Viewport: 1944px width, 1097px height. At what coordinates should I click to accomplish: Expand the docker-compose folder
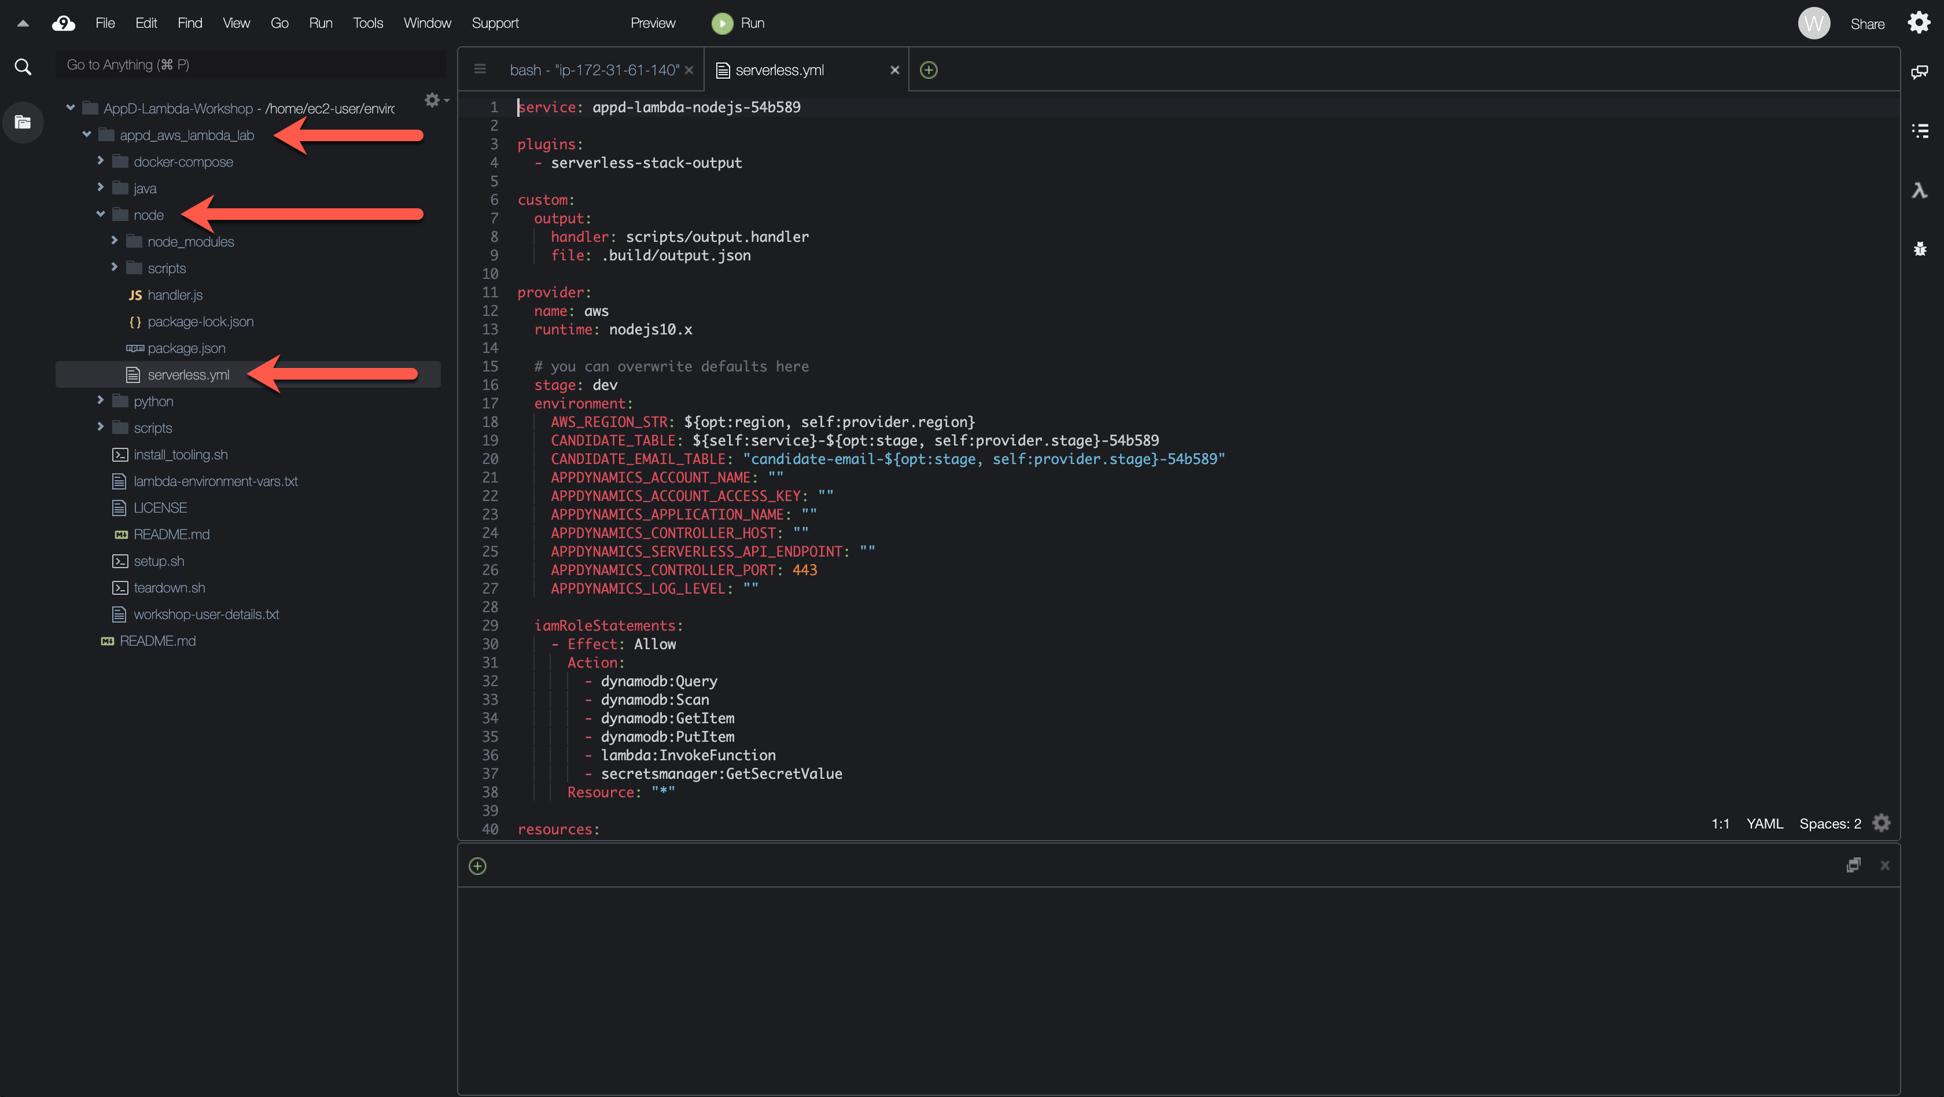pos(100,161)
